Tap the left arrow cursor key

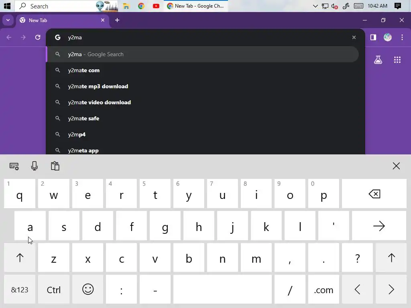(x=357, y=290)
